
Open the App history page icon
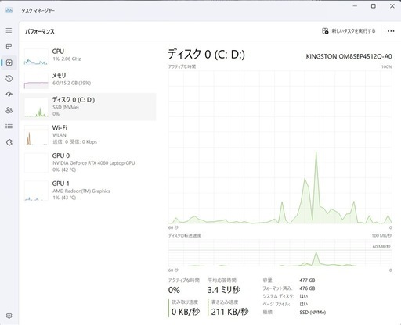[9, 78]
